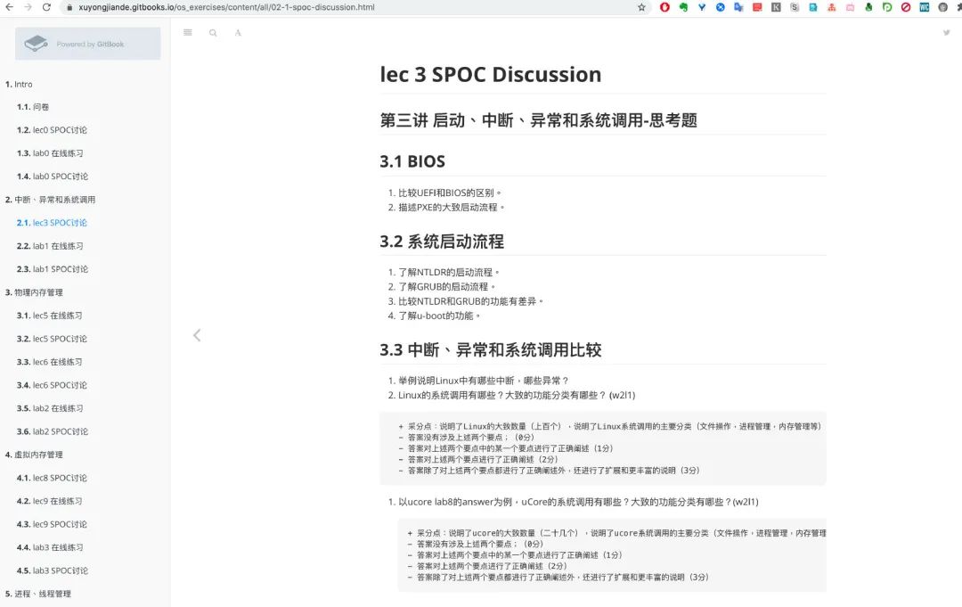Viewport: 962px width, 607px height.
Task: Click the blue Y extension icon
Action: pyautogui.click(x=702, y=7)
